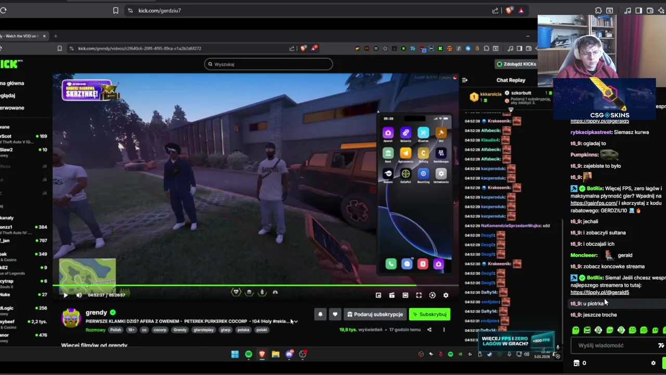This screenshot has height=375, width=666.
Task: Enable picture-in-picture for the VOD
Action: 378,295
